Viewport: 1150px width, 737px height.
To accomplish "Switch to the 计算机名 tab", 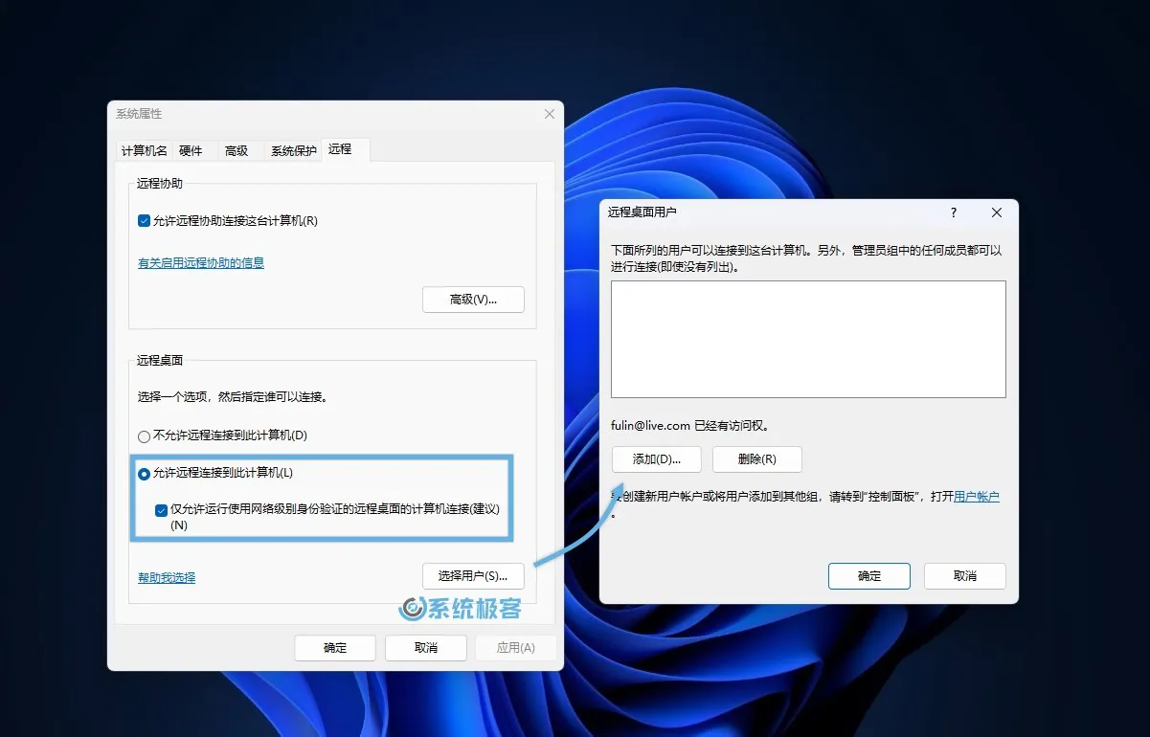I will pyautogui.click(x=144, y=150).
